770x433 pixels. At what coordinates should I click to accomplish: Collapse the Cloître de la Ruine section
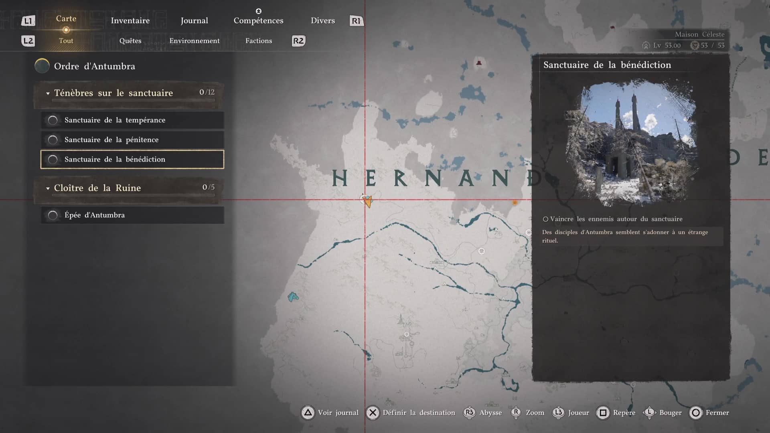[x=48, y=188]
